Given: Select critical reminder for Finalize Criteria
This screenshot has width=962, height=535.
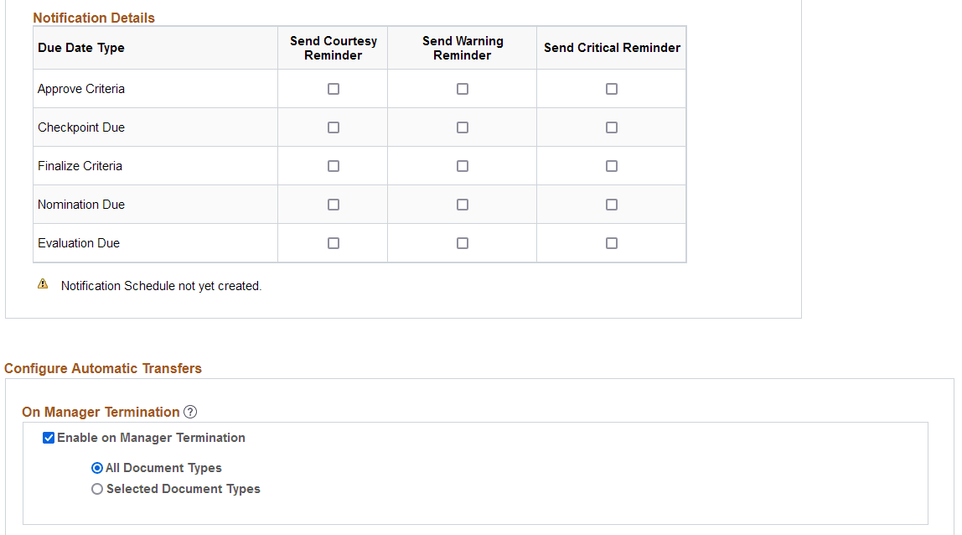Looking at the screenshot, I should tap(612, 166).
